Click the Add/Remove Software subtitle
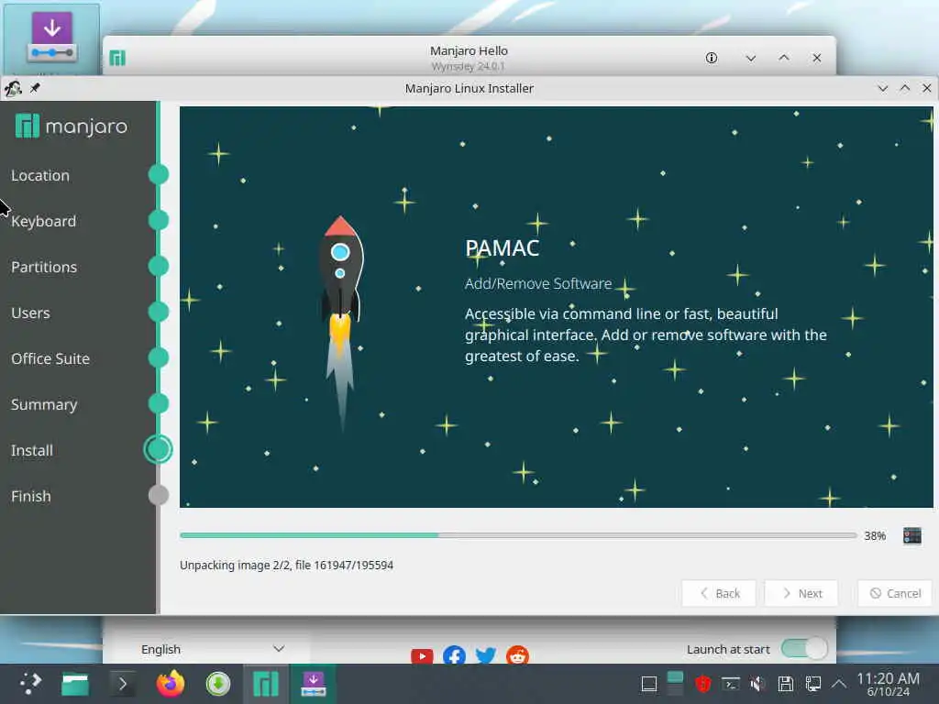This screenshot has width=939, height=704. tap(537, 284)
